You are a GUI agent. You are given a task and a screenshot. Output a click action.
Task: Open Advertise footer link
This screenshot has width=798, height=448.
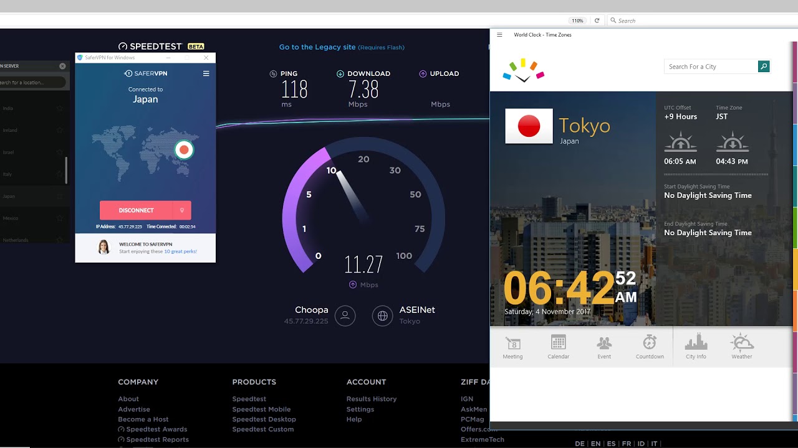coord(134,409)
